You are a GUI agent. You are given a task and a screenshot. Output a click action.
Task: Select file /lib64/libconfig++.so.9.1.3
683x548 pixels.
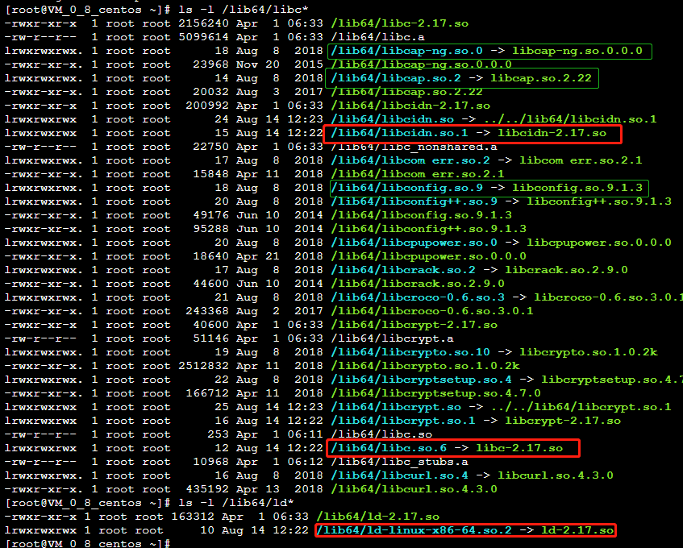click(x=429, y=229)
